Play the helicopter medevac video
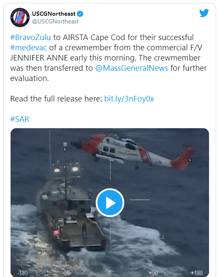The width and height of the screenshot is (220, 277). 110,202
